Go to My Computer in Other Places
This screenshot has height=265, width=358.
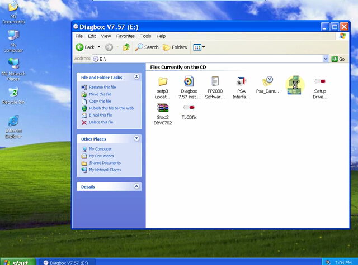pyautogui.click(x=100, y=149)
